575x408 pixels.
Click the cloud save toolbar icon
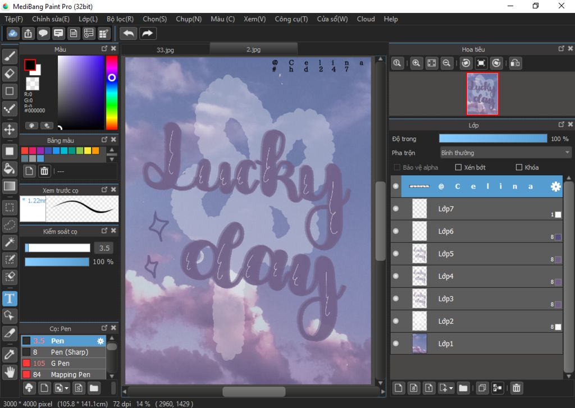(x=13, y=33)
